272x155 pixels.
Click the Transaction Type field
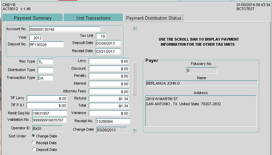(45, 78)
